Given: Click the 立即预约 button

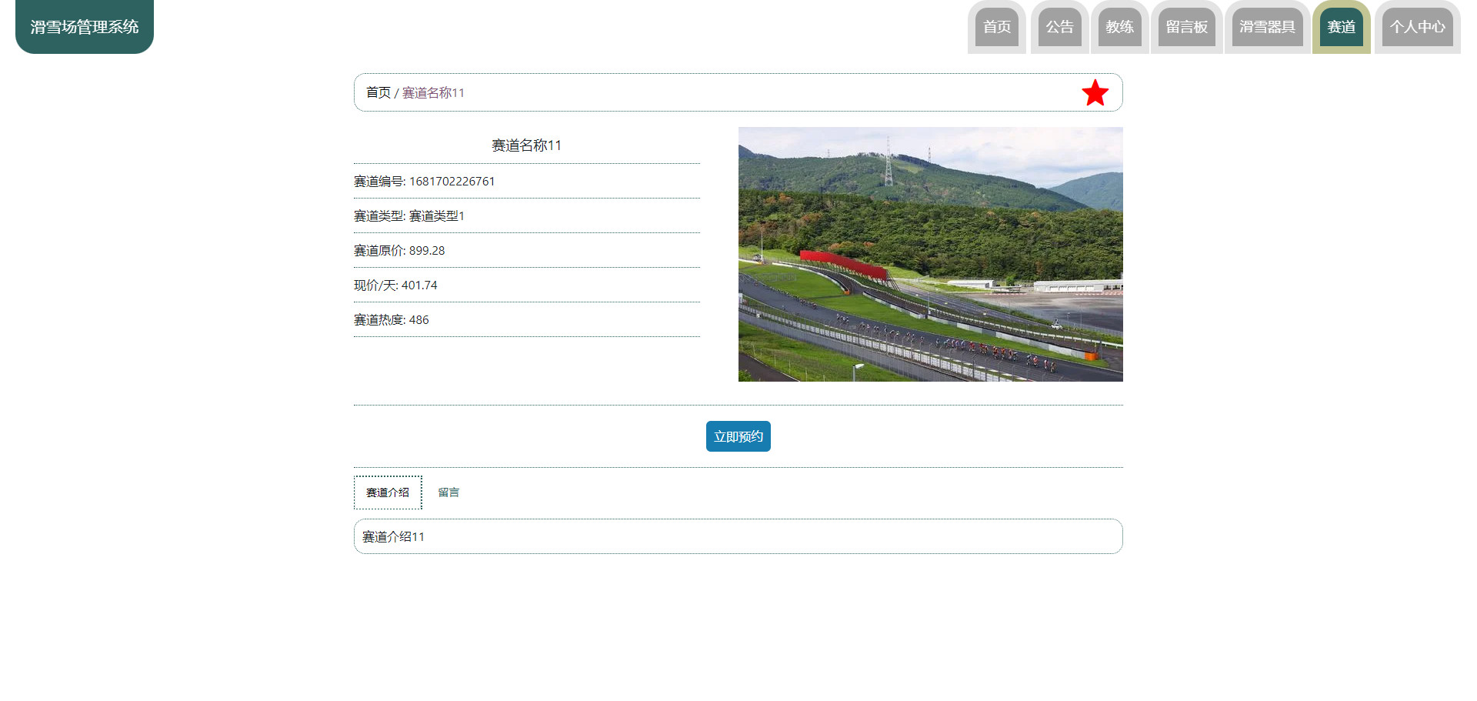Looking at the screenshot, I should 738,436.
